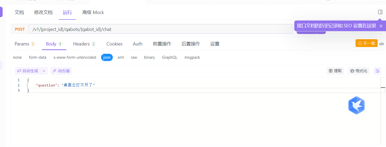Open the Params tab
Screen dimensions: 386x147
click(24, 44)
